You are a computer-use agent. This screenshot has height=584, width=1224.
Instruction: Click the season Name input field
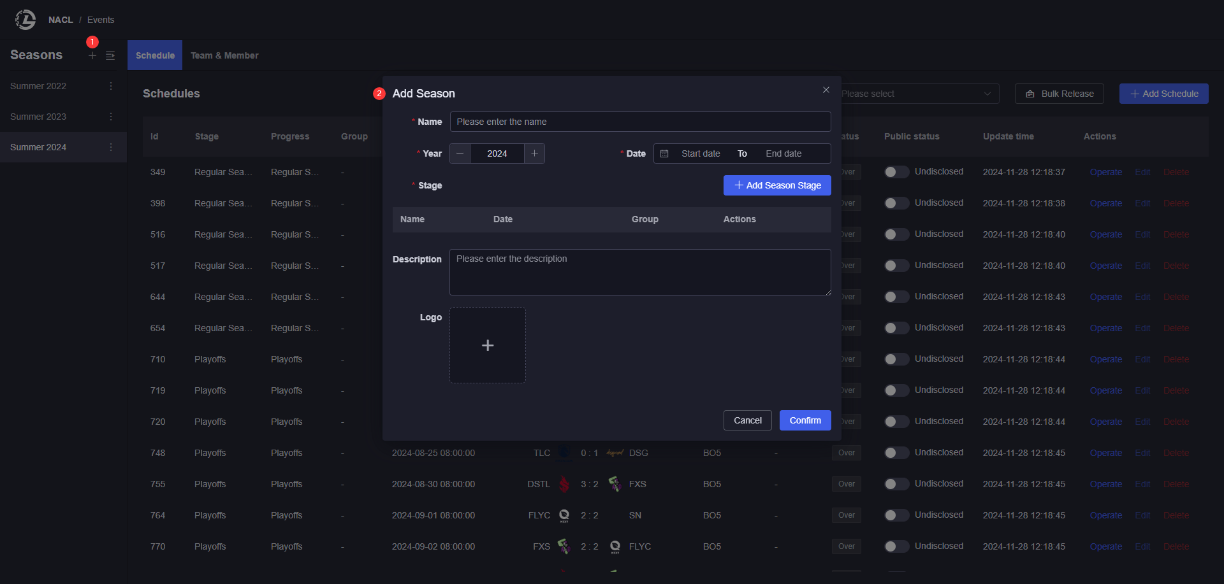tap(640, 122)
